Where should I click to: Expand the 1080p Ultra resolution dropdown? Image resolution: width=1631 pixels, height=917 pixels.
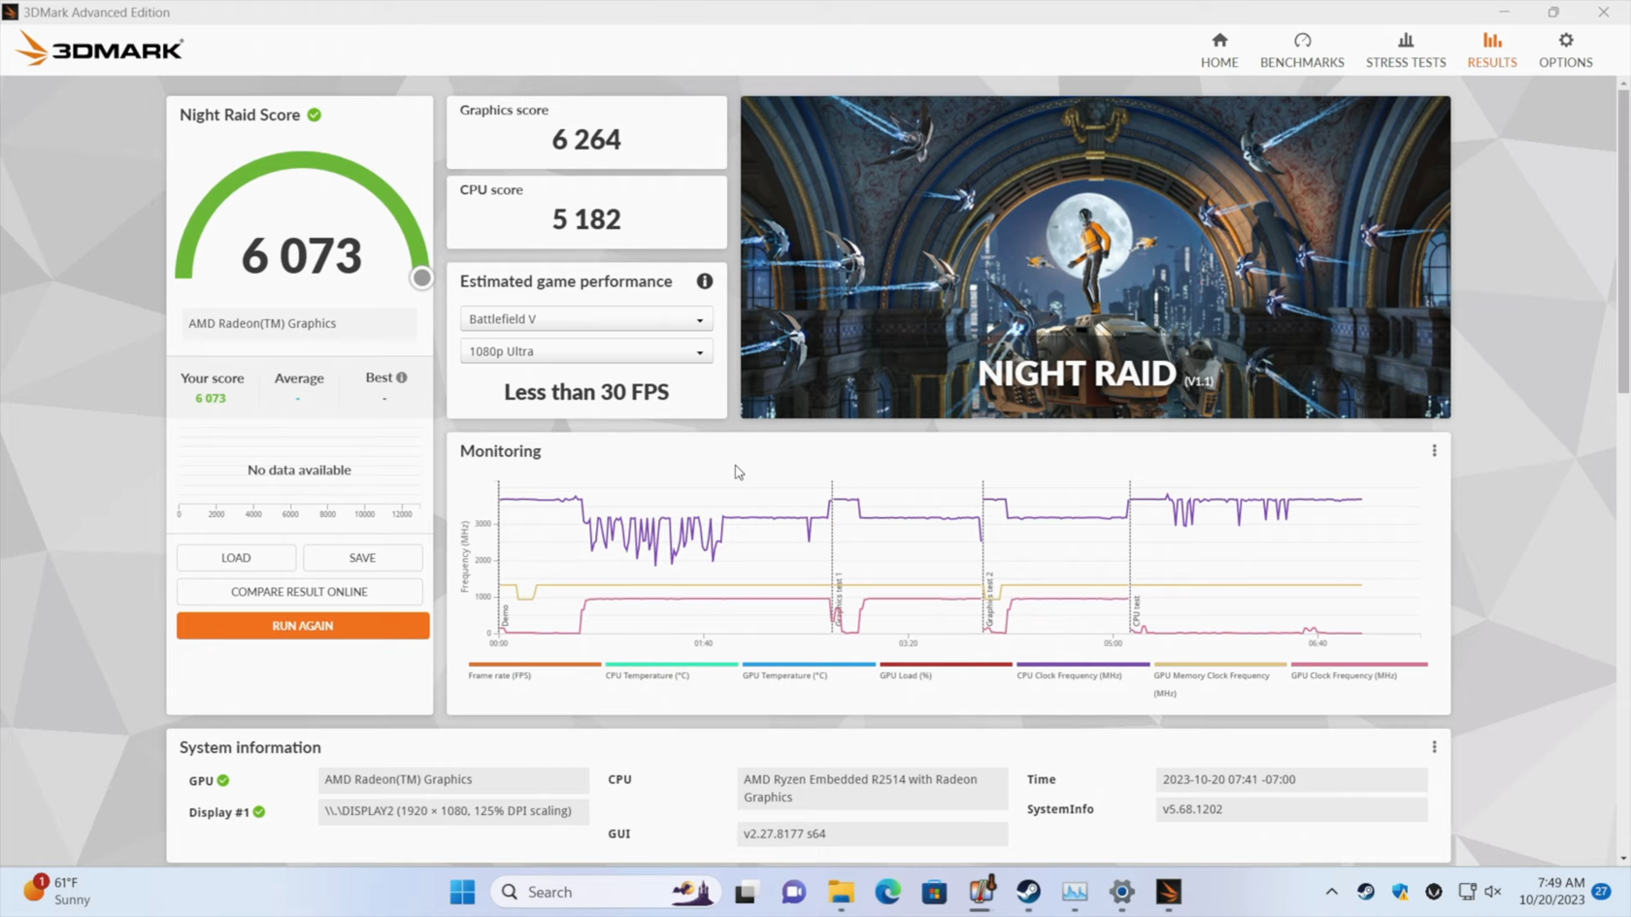[x=586, y=351]
